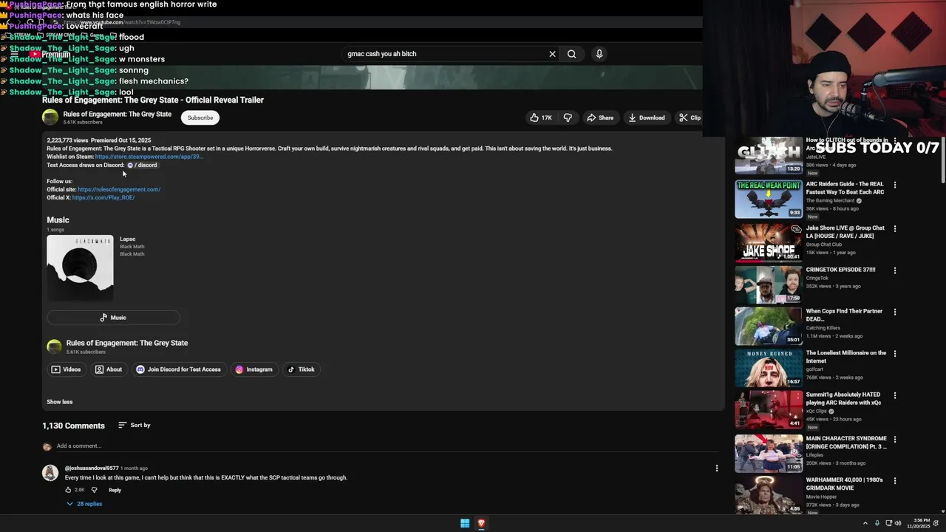This screenshot has height=532, width=946.
Task: Show hidden system tray icons
Action: pos(865,523)
